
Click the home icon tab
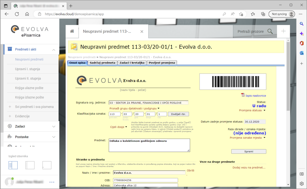pos(72,31)
